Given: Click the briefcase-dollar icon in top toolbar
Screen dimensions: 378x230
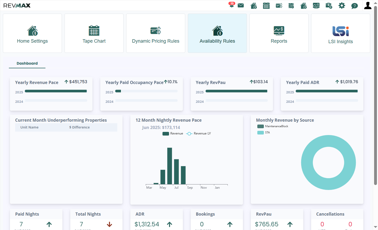Looking at the screenshot, I should click(329, 5).
